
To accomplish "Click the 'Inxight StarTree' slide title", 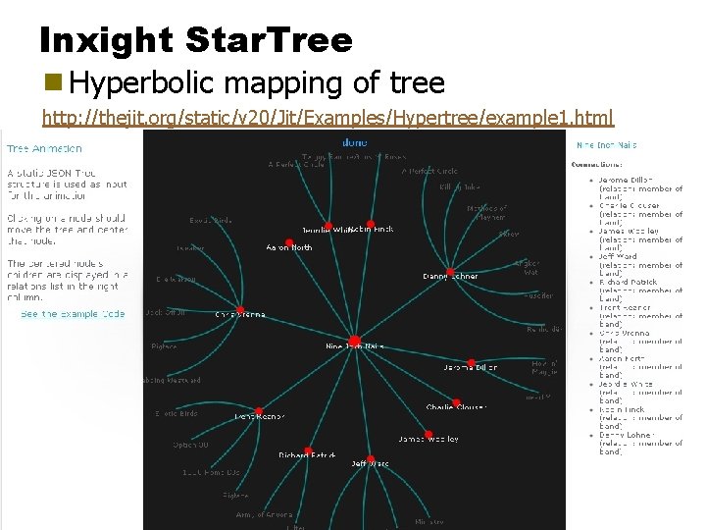I will coord(196,39).
